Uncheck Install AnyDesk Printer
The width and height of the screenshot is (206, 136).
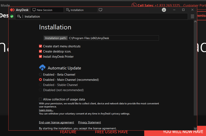pos(41,56)
